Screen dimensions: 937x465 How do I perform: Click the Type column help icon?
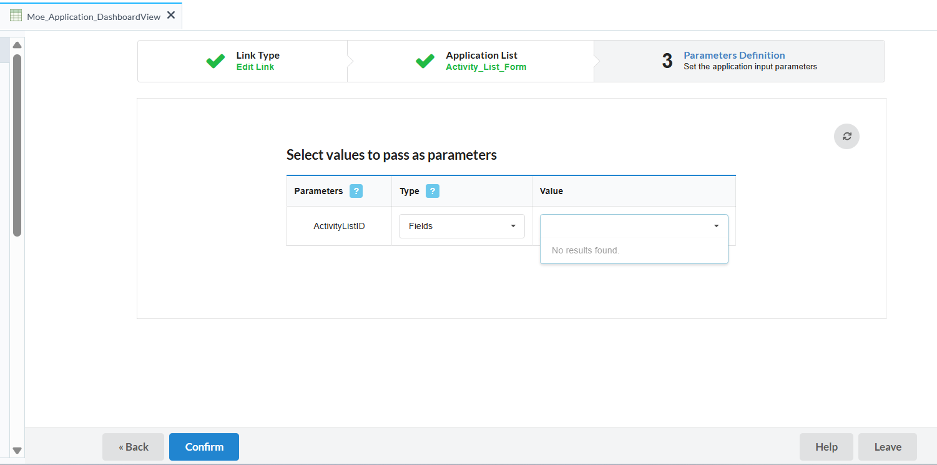click(x=432, y=191)
